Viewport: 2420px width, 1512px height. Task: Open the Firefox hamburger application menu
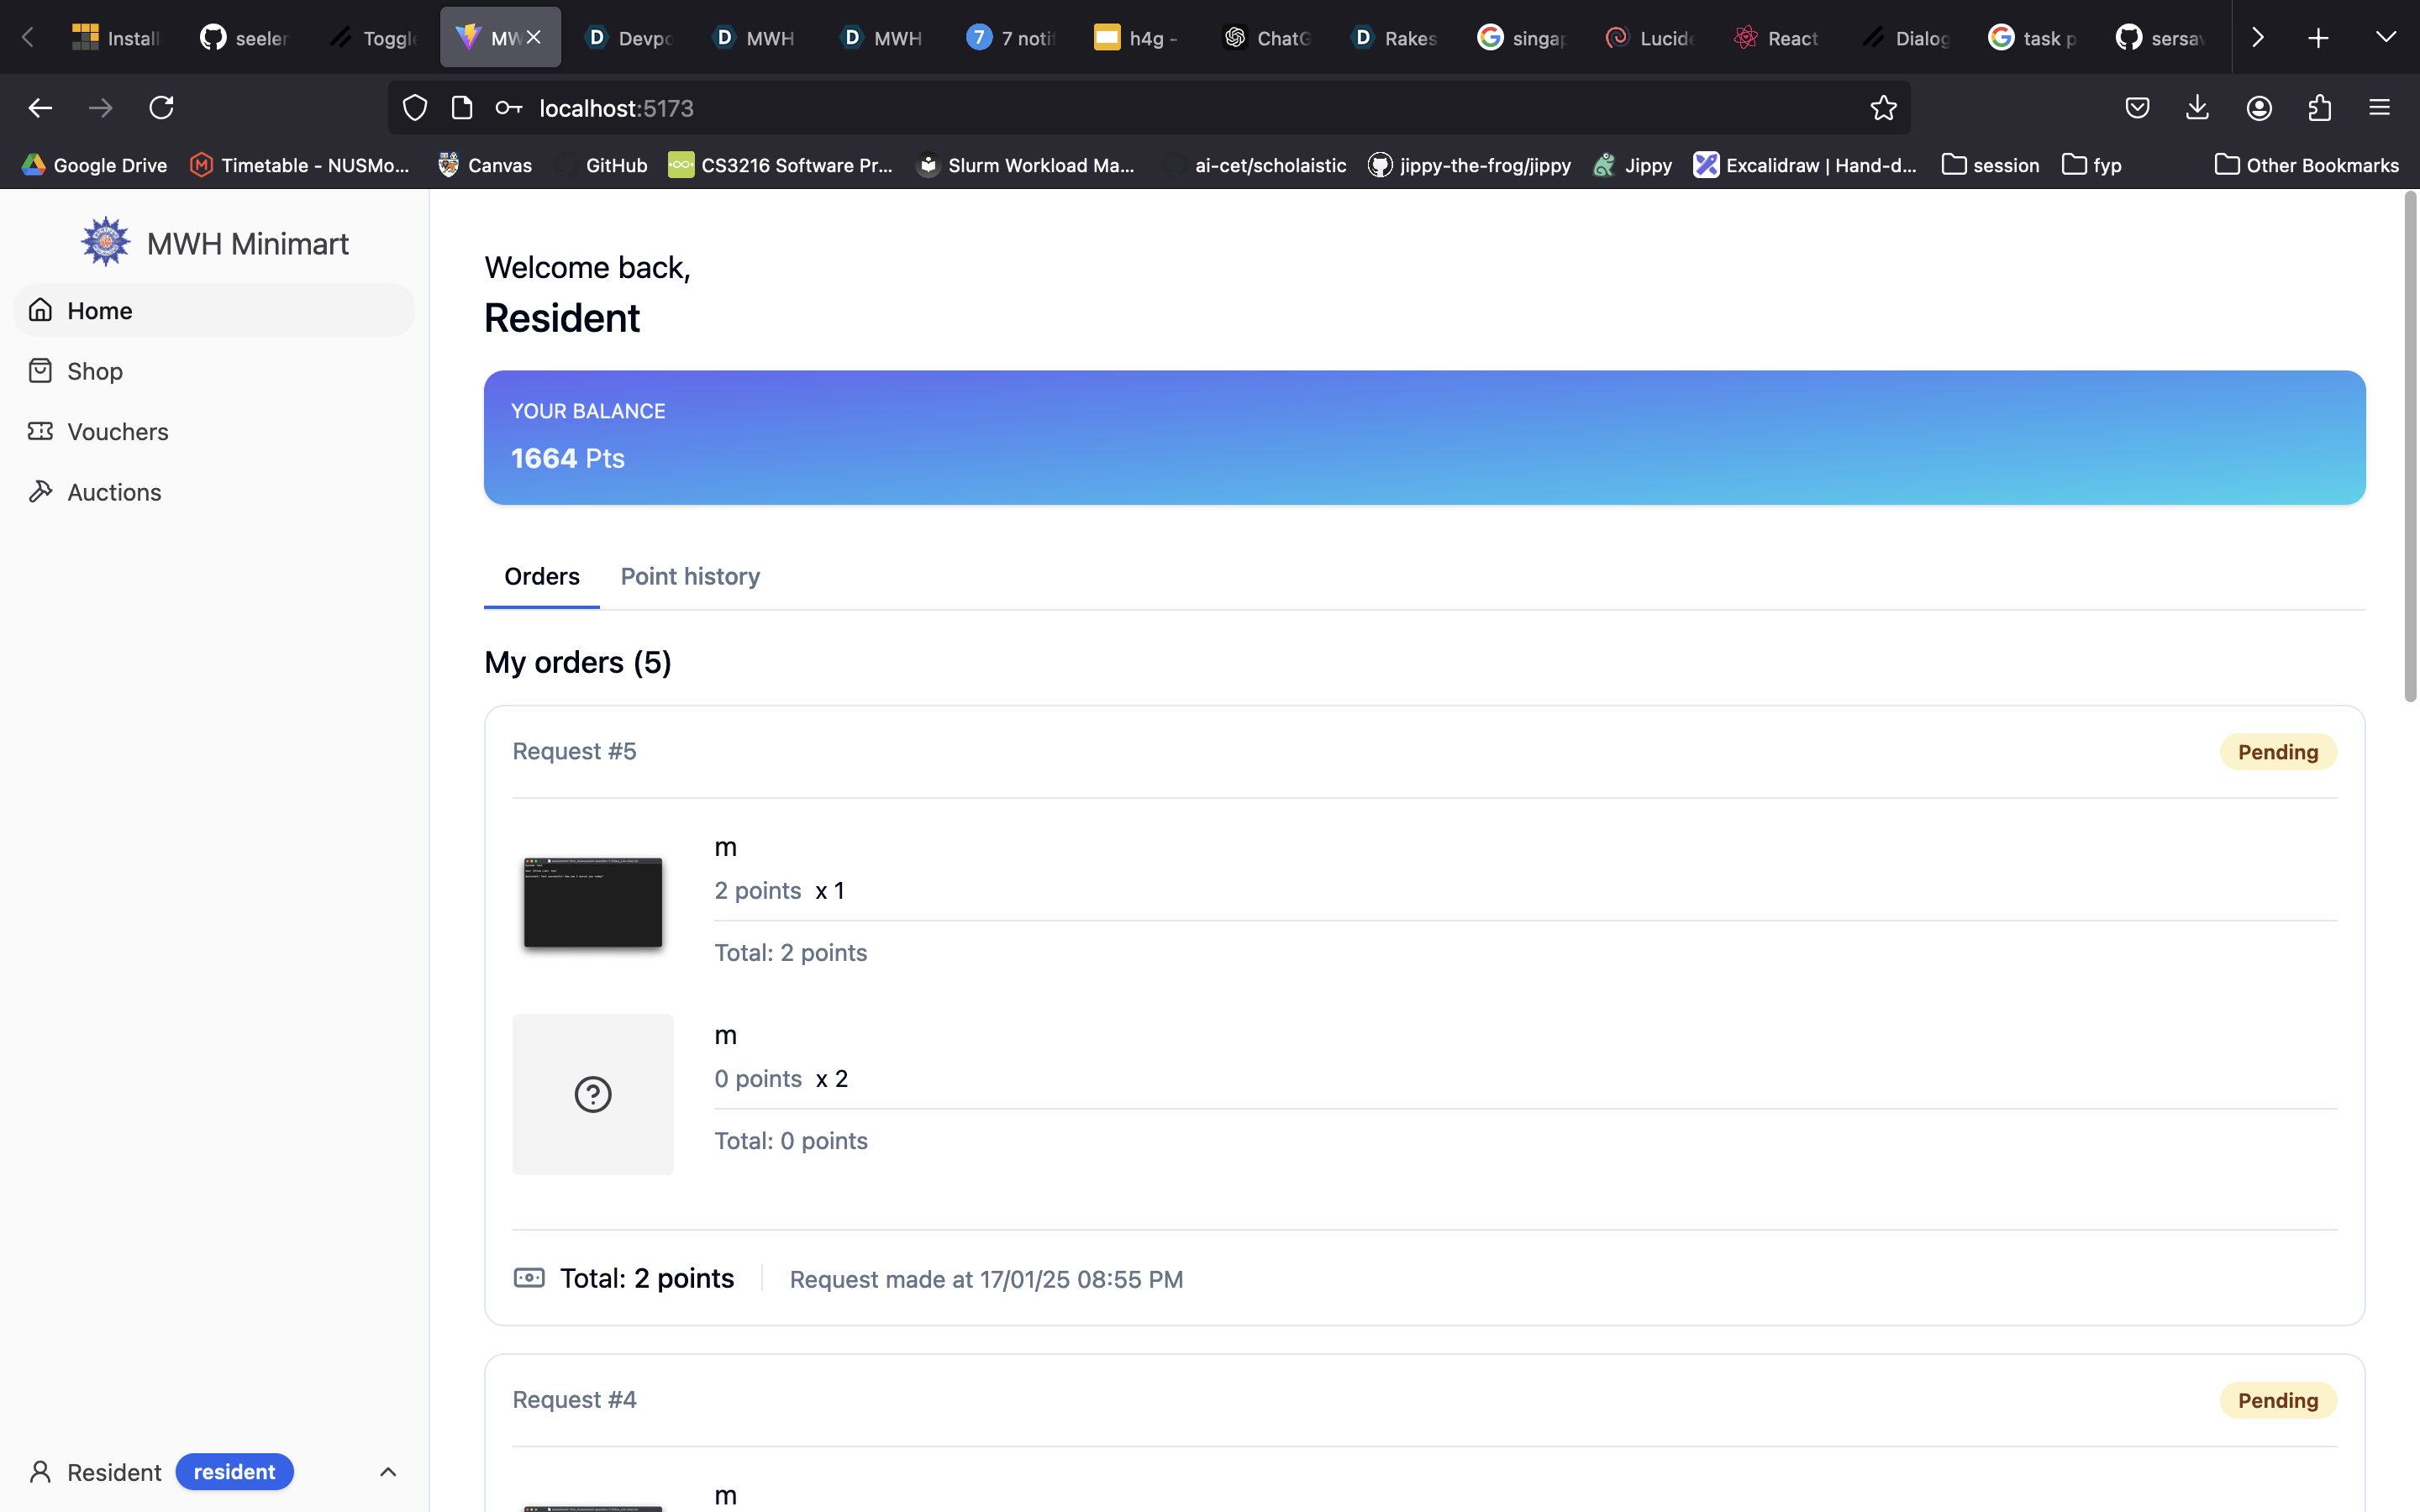tap(2379, 107)
